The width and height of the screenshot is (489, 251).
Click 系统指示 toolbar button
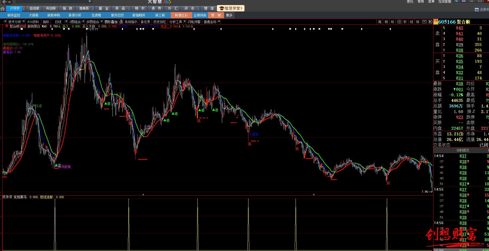click(131, 22)
